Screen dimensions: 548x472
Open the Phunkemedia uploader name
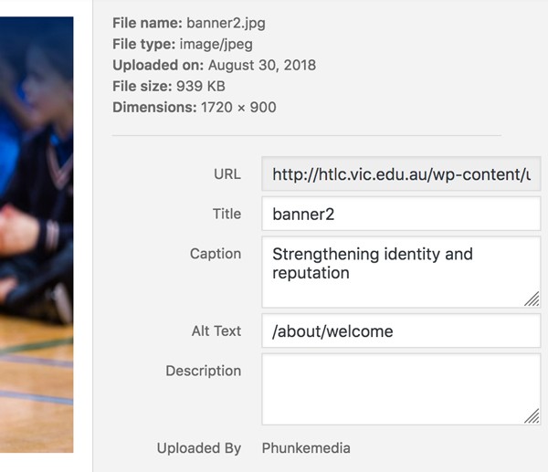[306, 447]
